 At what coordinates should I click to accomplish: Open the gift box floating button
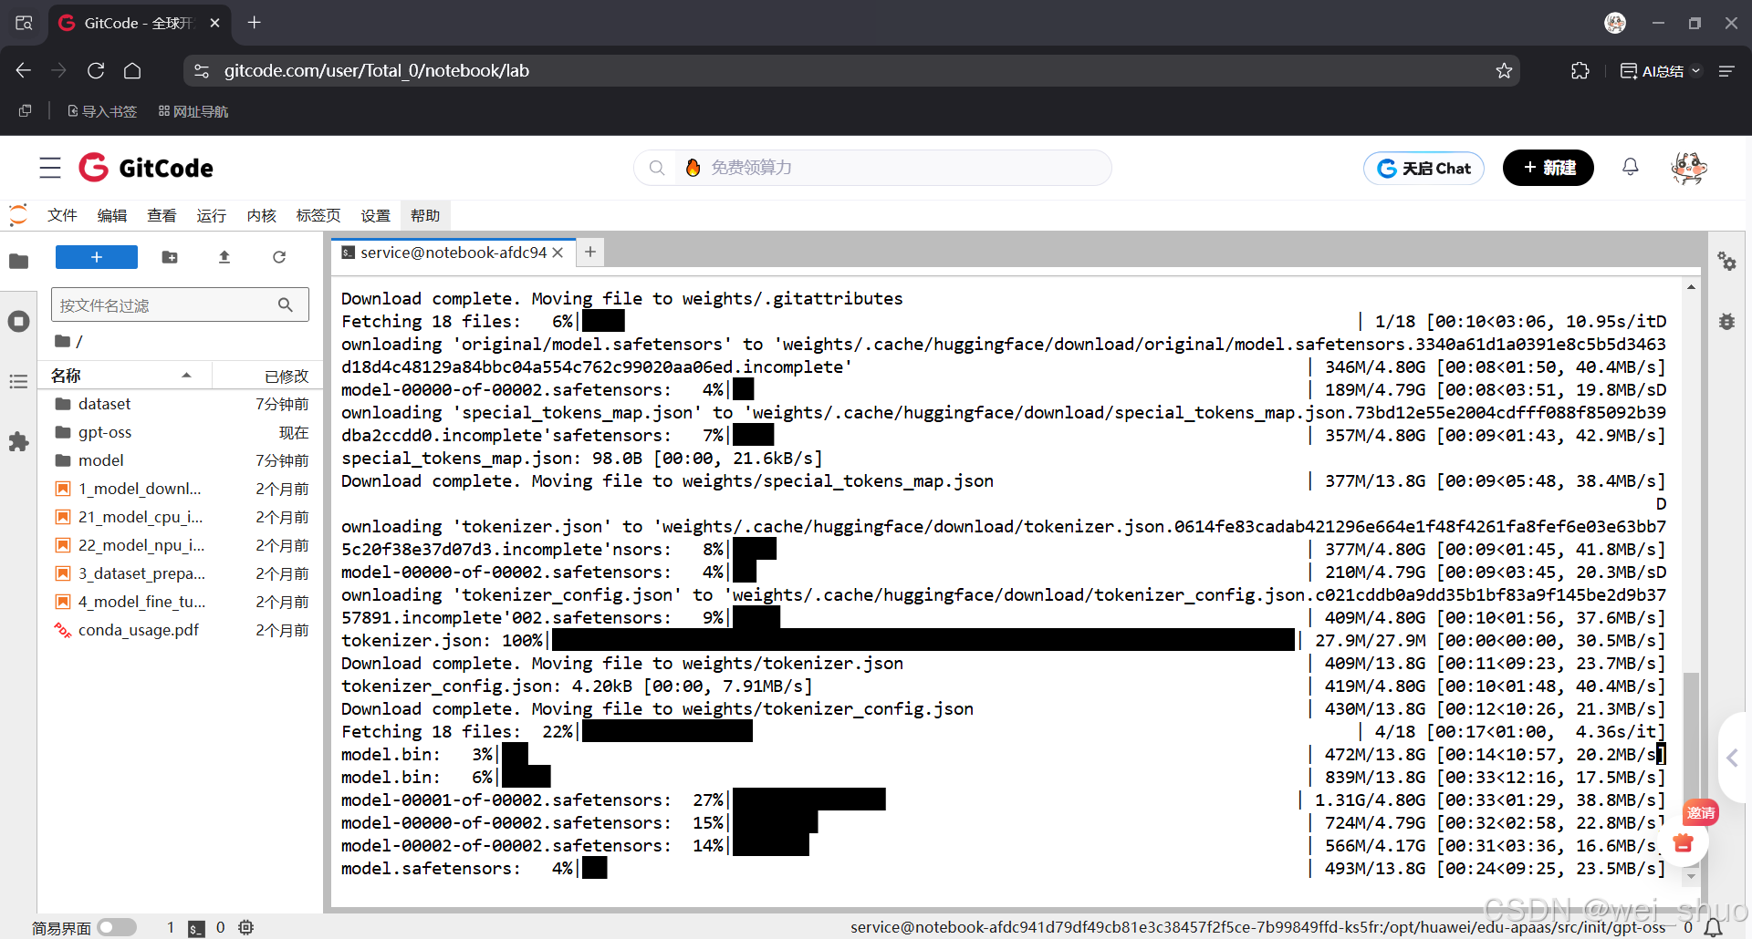pos(1684,843)
